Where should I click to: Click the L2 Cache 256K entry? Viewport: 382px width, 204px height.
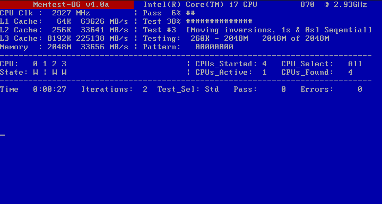pyautogui.click(x=64, y=30)
